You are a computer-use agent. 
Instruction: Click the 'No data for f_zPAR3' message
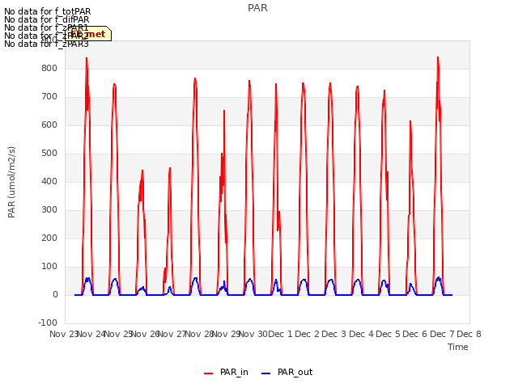(46, 44)
